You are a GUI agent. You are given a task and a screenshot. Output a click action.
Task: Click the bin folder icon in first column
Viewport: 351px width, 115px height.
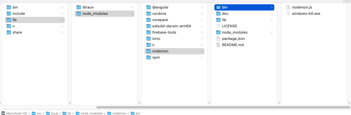coord(9,7)
